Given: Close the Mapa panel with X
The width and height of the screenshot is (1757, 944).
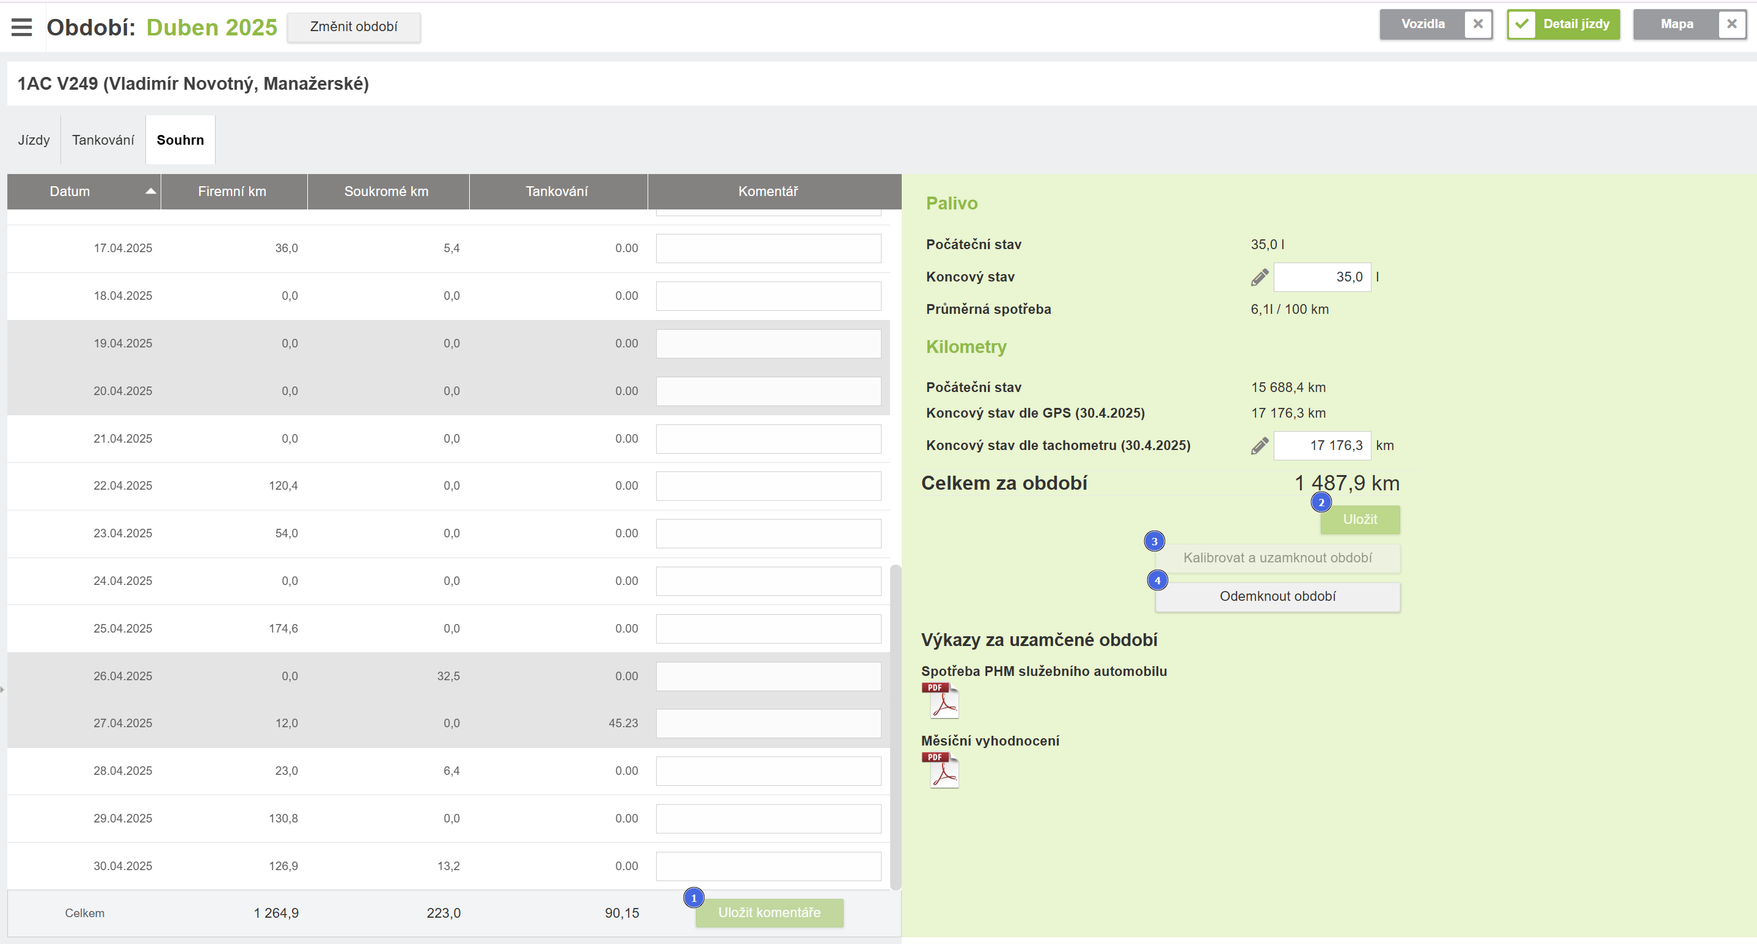Looking at the screenshot, I should coord(1731,24).
